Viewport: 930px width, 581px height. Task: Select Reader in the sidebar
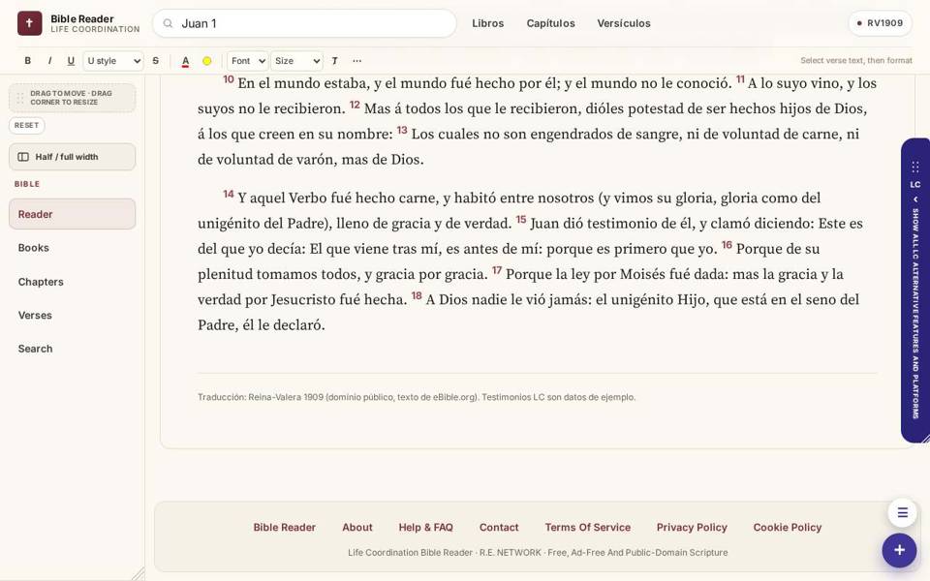(x=73, y=214)
